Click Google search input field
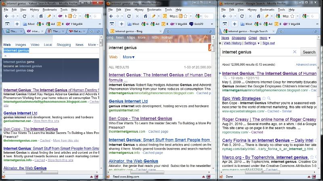Screen dimensions: 323x181 [x=256, y=52]
